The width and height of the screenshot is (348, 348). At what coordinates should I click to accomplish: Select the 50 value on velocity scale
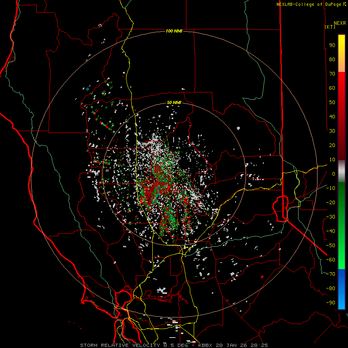tap(332, 102)
